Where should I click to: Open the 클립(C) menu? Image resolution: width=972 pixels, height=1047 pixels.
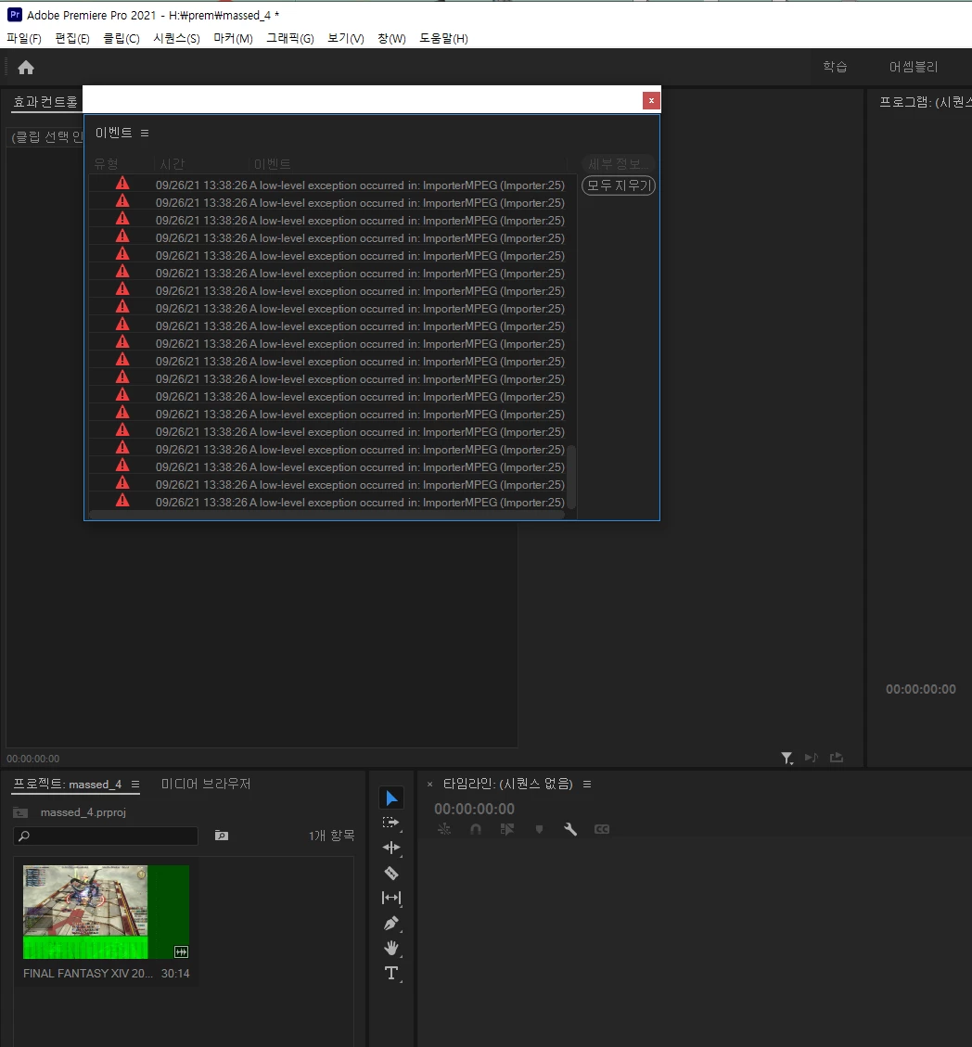click(121, 39)
